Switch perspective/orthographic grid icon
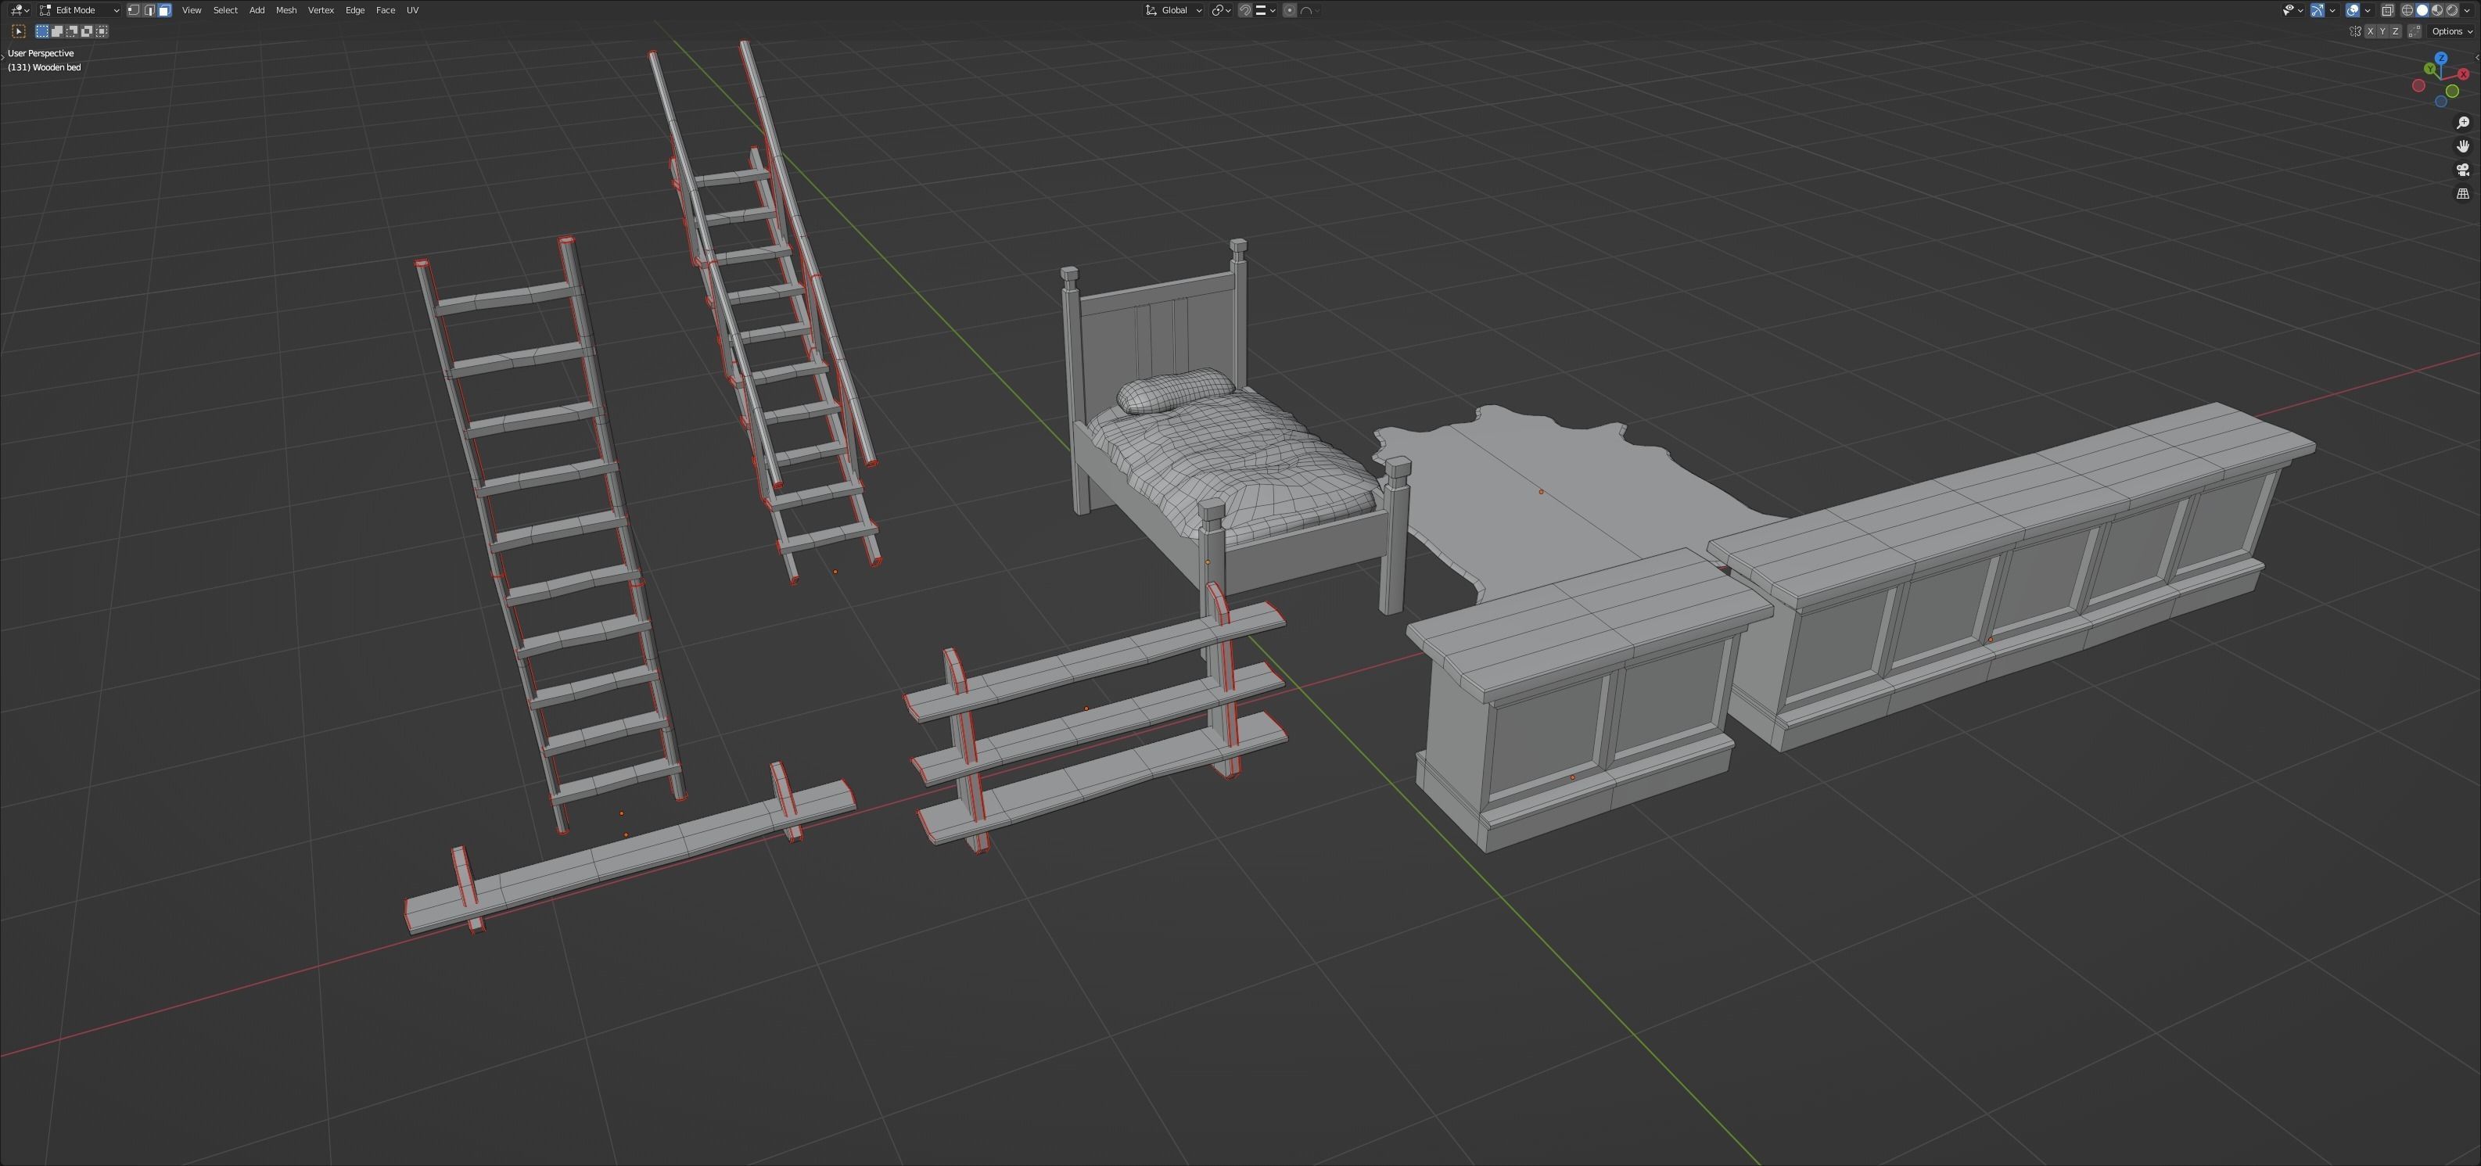This screenshot has height=1166, width=2481. point(2463,193)
